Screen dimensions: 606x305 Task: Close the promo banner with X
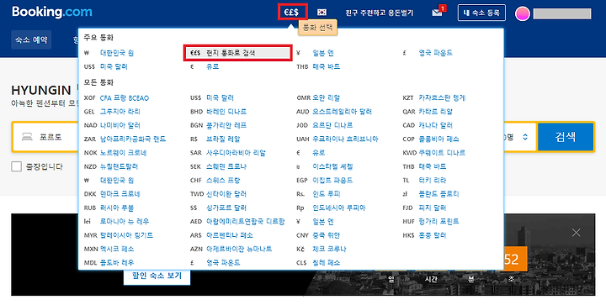pos(576,233)
